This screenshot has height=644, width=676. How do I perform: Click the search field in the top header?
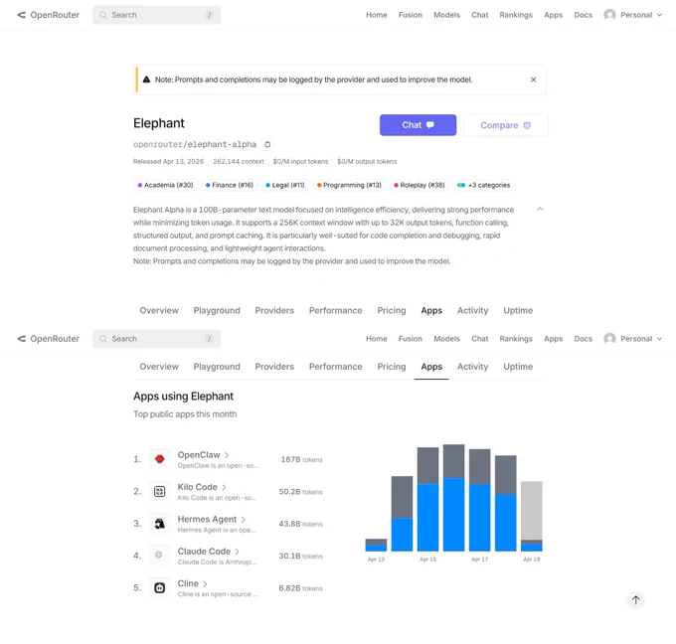tap(157, 15)
